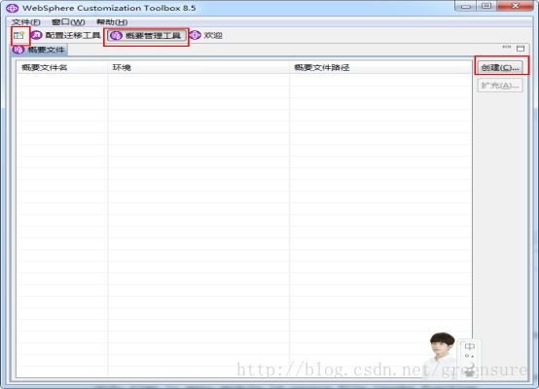Select the 概要管理工具 perspective button
539x389 pixels.
pyautogui.click(x=147, y=36)
